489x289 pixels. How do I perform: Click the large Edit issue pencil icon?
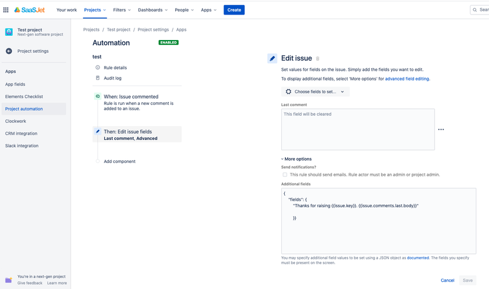coord(272,58)
